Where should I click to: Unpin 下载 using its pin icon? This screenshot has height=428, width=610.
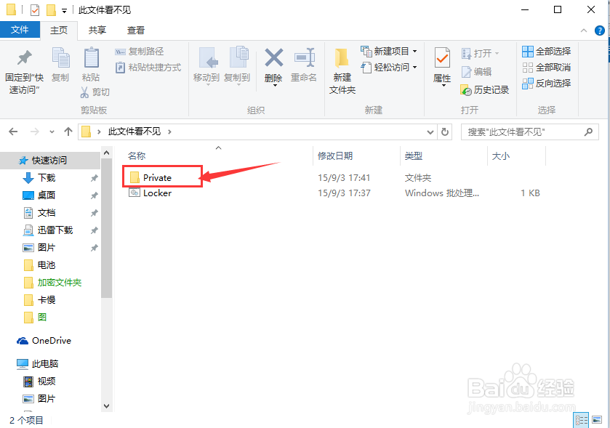(x=94, y=178)
